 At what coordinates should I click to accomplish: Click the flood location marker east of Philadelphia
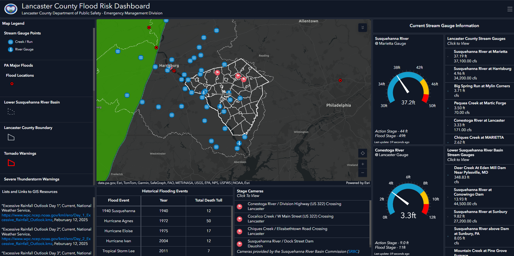coord(340,80)
